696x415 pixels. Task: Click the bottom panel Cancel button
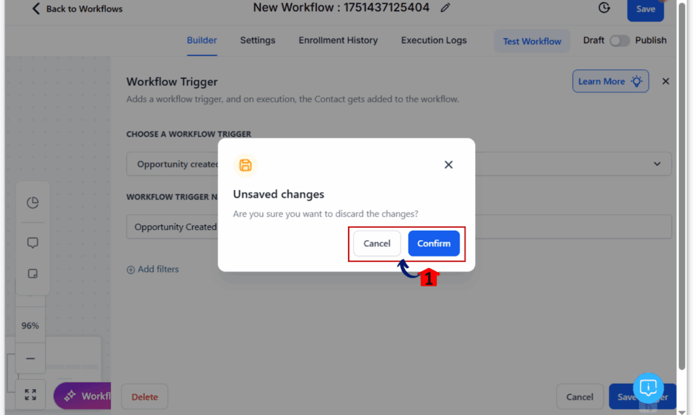(580, 397)
